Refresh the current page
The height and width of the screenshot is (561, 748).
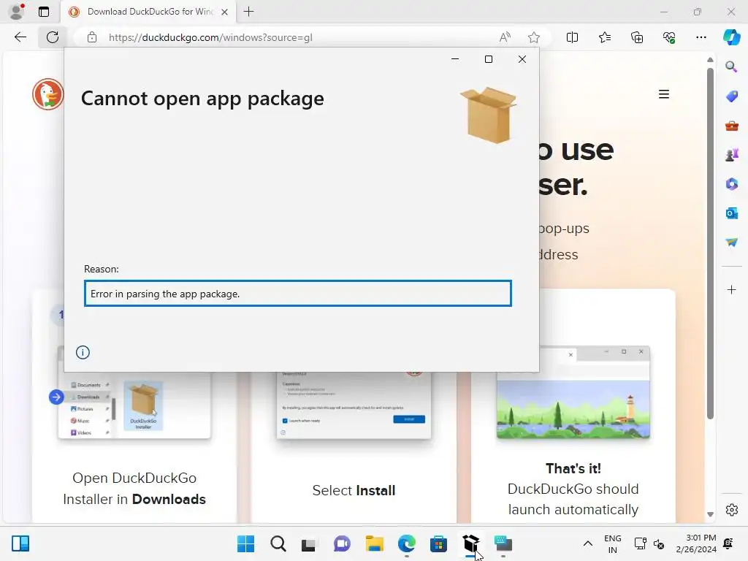53,37
